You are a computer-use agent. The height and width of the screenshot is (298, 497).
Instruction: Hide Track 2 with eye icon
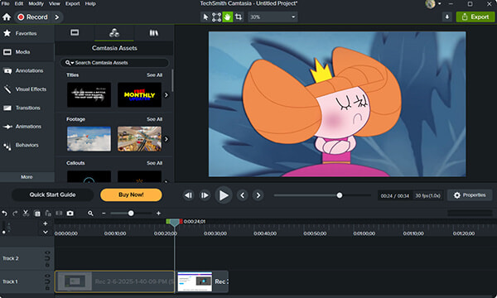[x=47, y=252]
